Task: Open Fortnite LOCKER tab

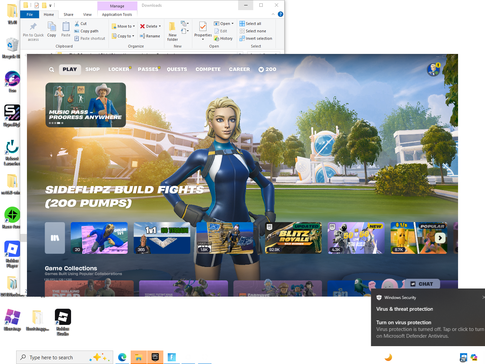Action: pyautogui.click(x=119, y=69)
